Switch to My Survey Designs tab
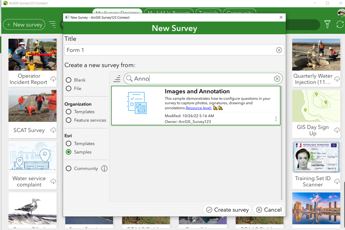345x230 pixels. coord(117,12)
